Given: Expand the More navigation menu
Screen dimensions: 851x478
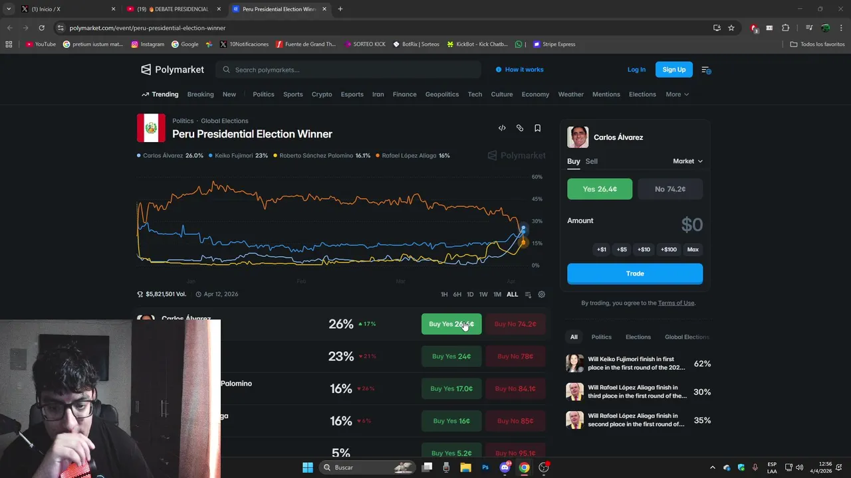Looking at the screenshot, I should coord(677,94).
